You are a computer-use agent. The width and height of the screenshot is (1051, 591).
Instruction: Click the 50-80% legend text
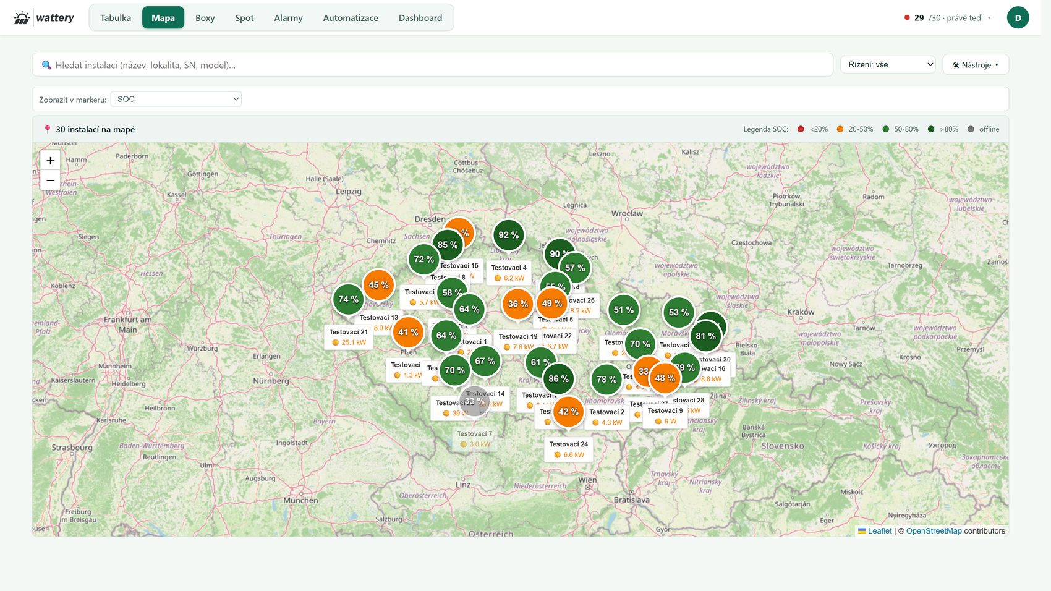point(906,129)
